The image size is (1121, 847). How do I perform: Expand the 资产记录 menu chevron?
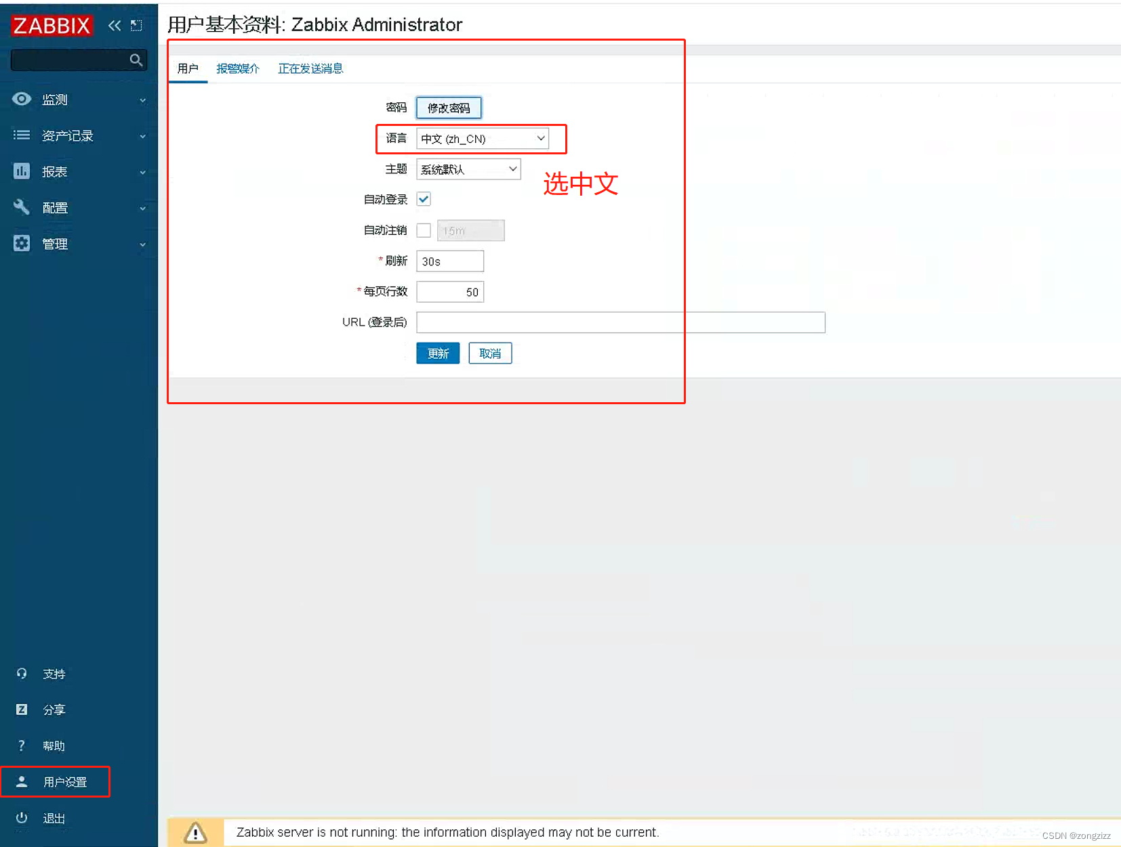click(143, 136)
